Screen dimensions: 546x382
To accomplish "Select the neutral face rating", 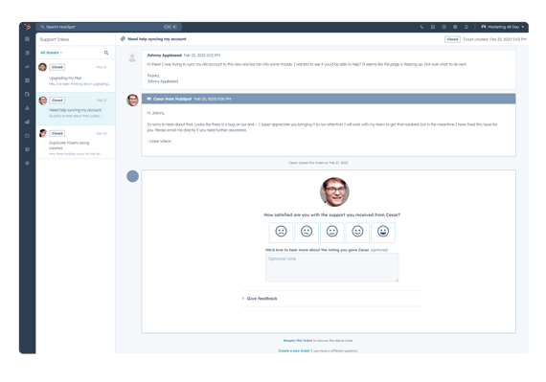I will tap(331, 232).
